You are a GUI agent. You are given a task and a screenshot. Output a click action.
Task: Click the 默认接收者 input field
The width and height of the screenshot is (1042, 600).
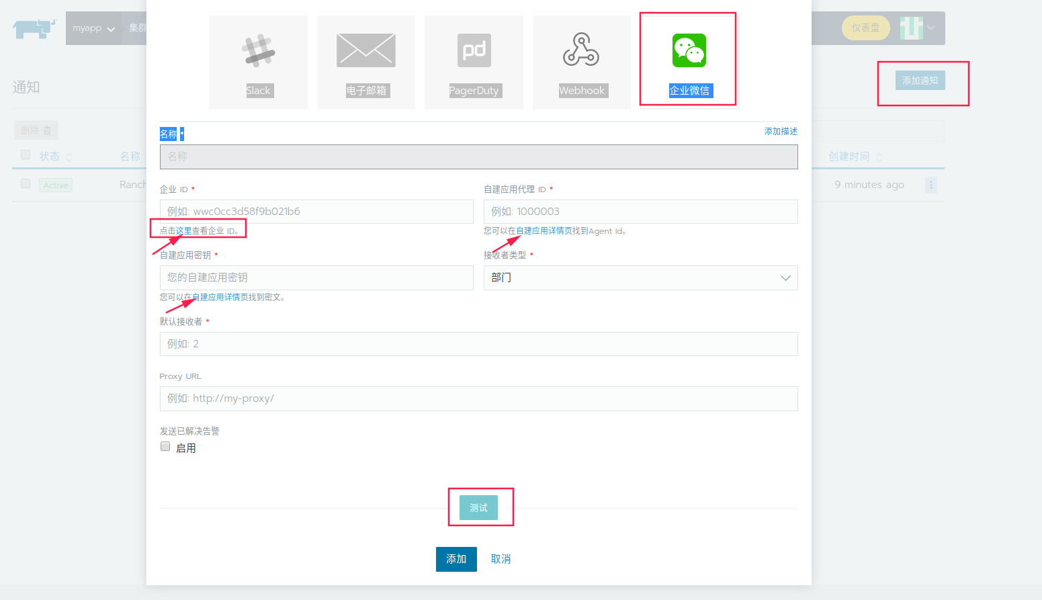pyautogui.click(x=478, y=344)
